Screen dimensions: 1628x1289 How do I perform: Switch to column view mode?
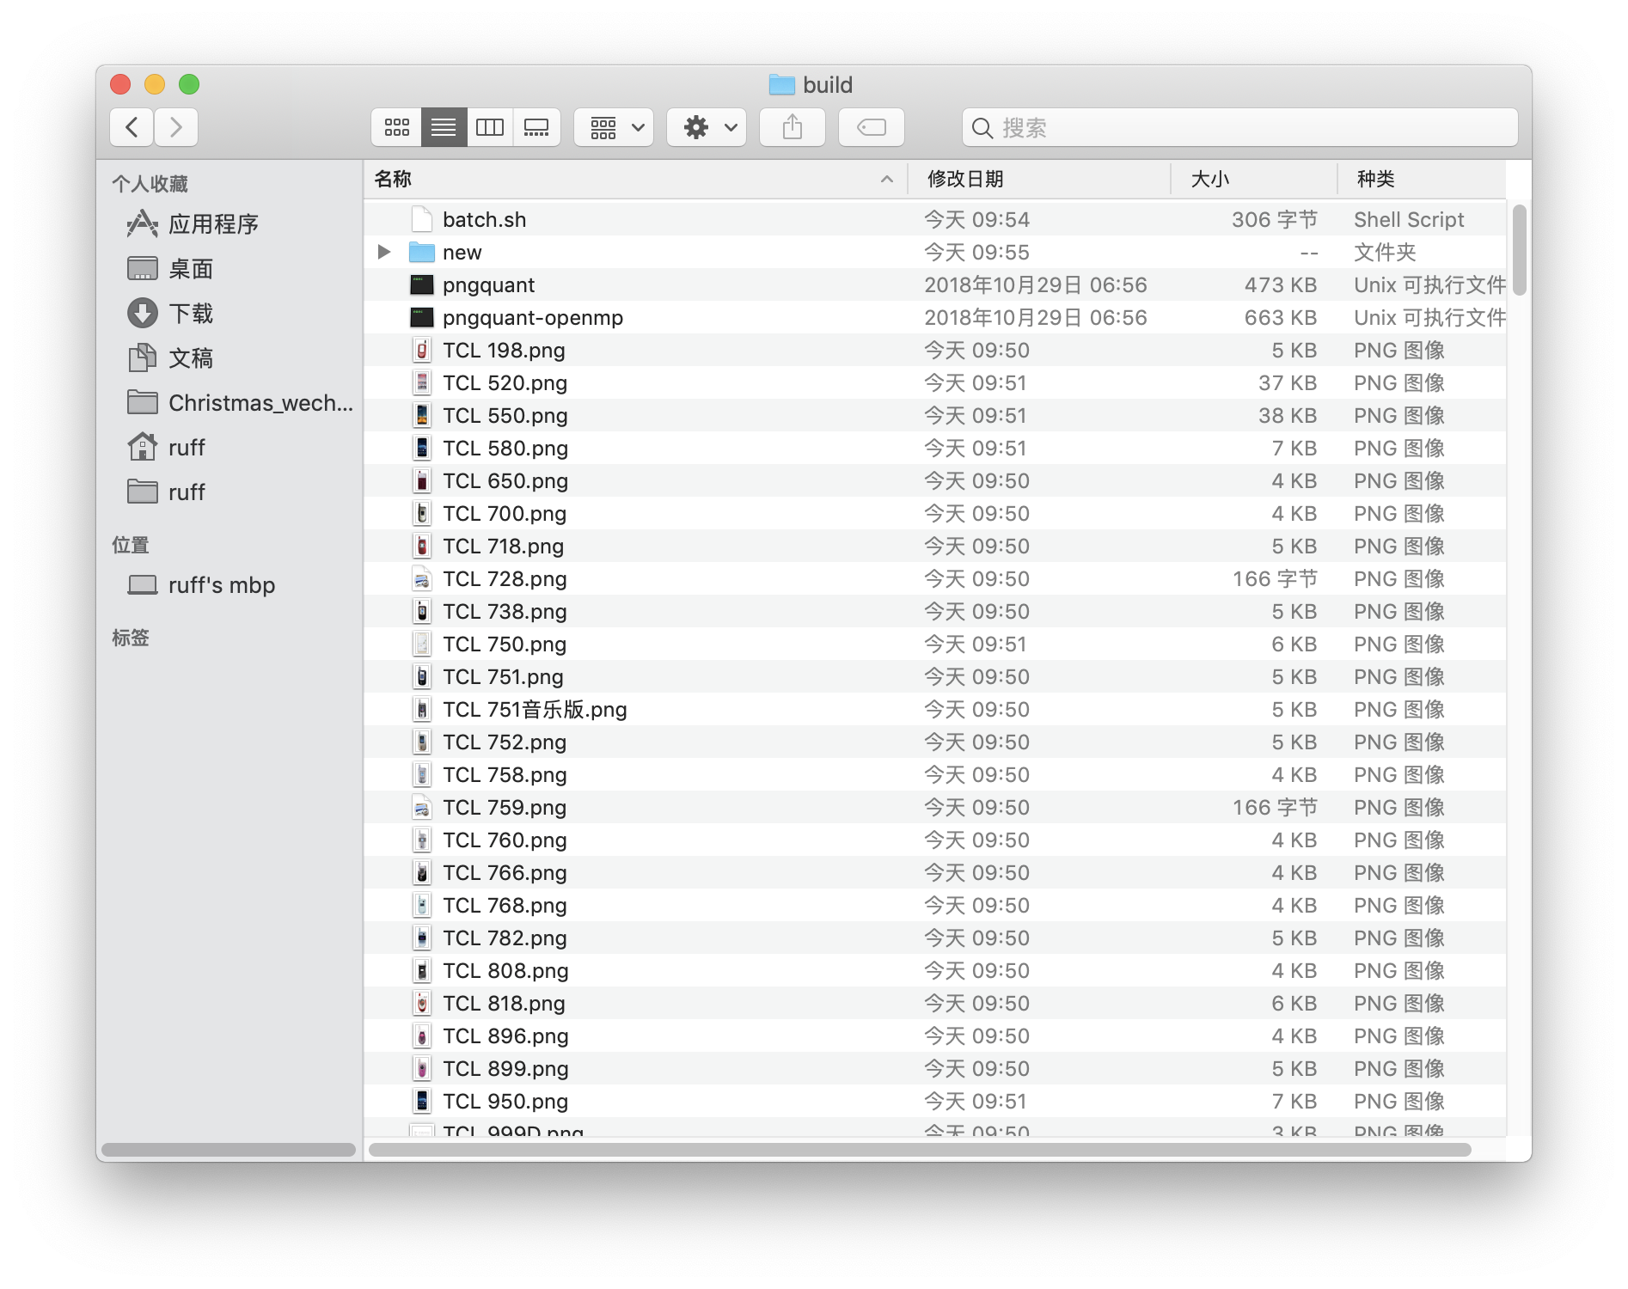point(491,126)
